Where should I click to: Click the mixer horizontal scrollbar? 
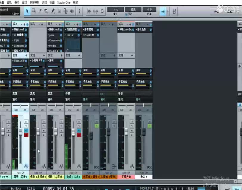[x=117, y=181]
